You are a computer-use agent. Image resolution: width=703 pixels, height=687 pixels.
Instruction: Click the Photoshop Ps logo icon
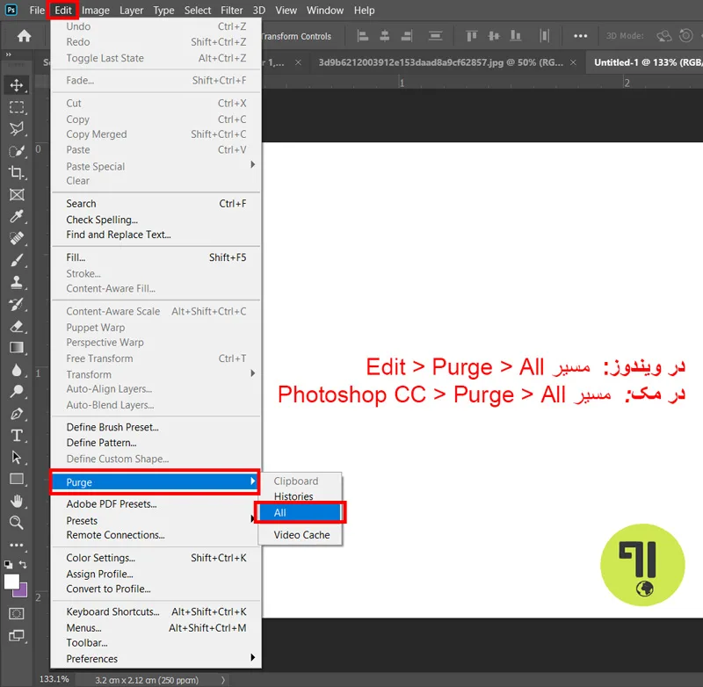(x=11, y=10)
